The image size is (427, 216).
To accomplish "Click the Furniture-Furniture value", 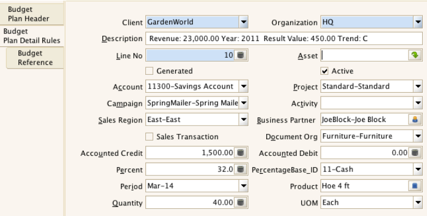I will 357,136.
